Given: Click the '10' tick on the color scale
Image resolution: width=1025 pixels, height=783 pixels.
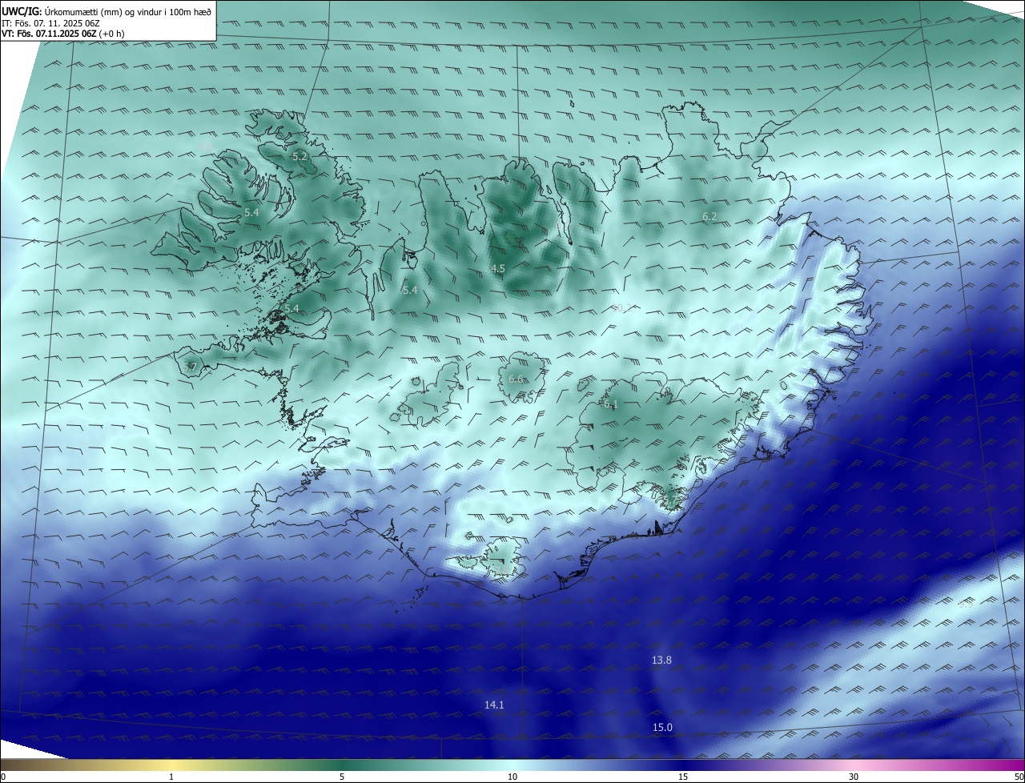Looking at the screenshot, I should pos(512,777).
